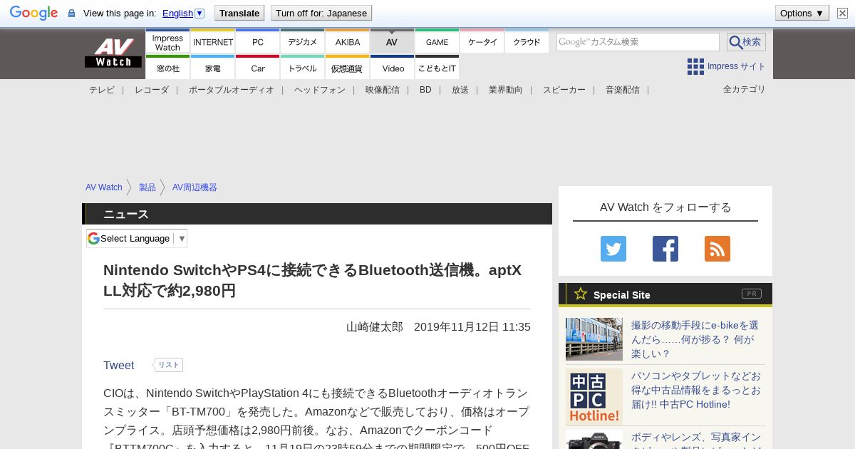Image resolution: width=855 pixels, height=449 pixels.
Task: Click the Impress sites grid icon
Action: tap(695, 66)
